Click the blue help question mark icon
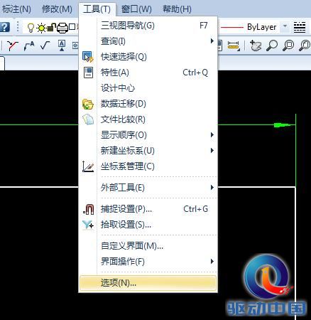 (x=4, y=27)
